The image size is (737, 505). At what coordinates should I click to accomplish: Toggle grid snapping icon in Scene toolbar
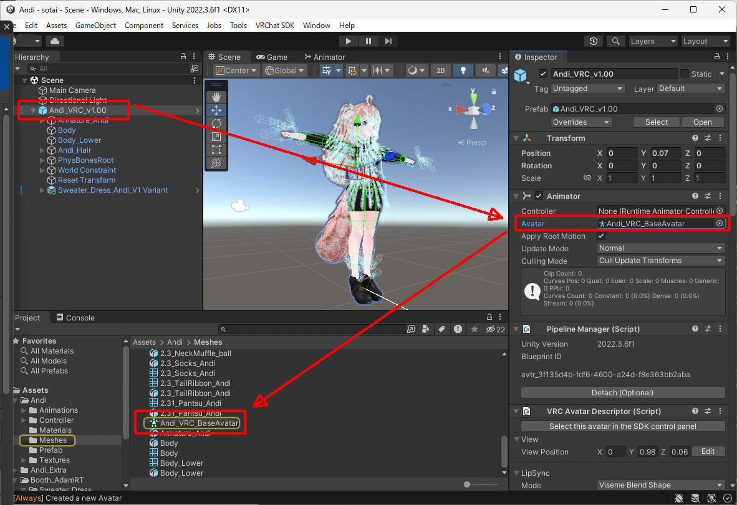tap(352, 70)
